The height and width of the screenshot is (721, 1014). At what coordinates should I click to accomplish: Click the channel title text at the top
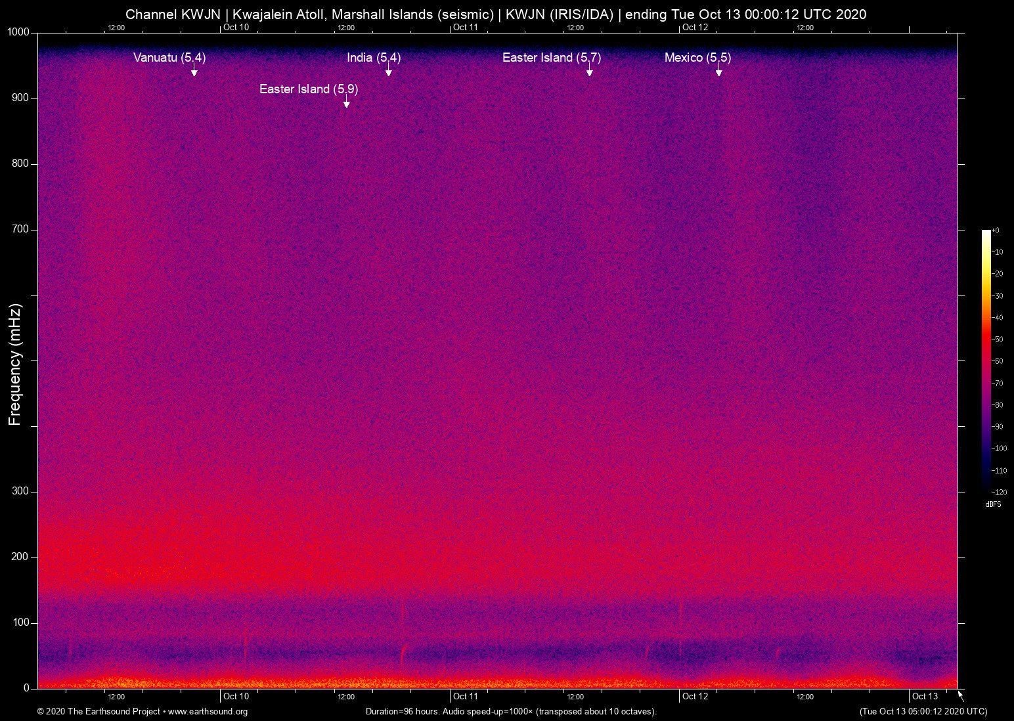(x=496, y=14)
